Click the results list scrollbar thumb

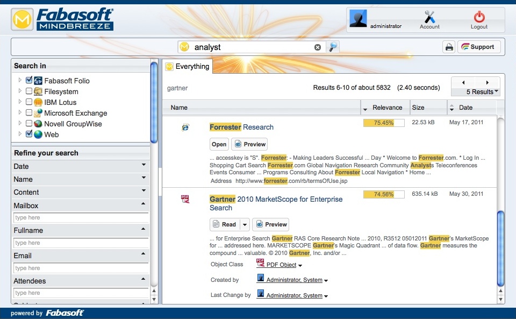500,249
